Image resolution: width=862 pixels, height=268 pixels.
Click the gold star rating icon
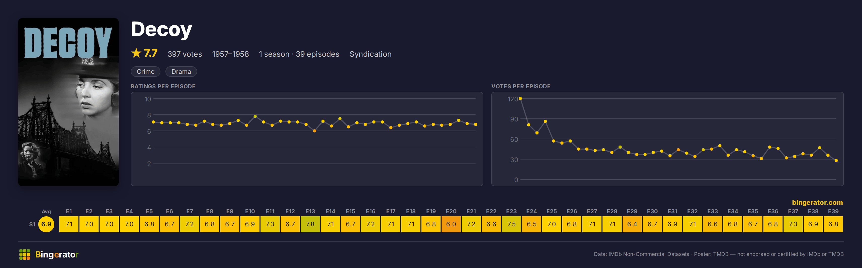point(136,53)
